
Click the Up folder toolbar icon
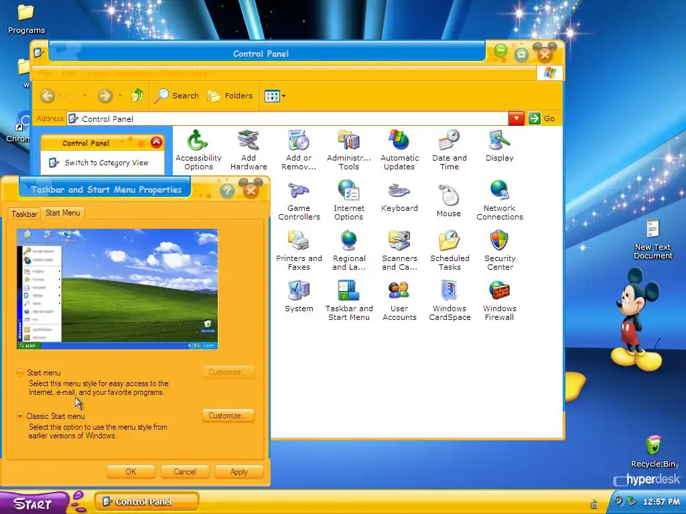tap(137, 95)
